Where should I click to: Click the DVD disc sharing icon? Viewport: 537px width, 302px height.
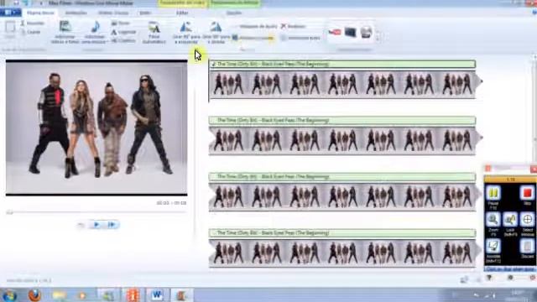(366, 32)
